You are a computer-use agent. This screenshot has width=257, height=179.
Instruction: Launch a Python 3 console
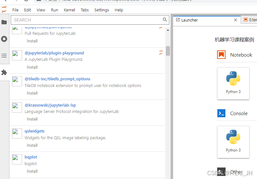tap(233, 142)
